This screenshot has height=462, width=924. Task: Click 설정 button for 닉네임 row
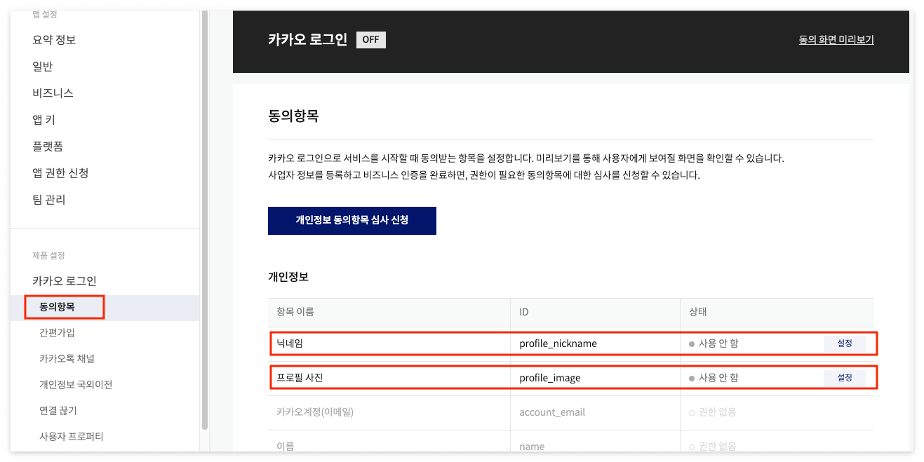845,344
